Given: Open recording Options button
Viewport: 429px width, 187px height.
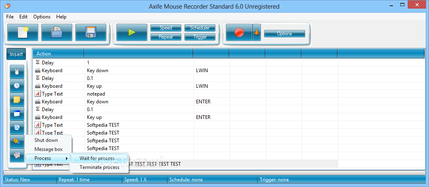Looking at the screenshot, I should click(285, 34).
